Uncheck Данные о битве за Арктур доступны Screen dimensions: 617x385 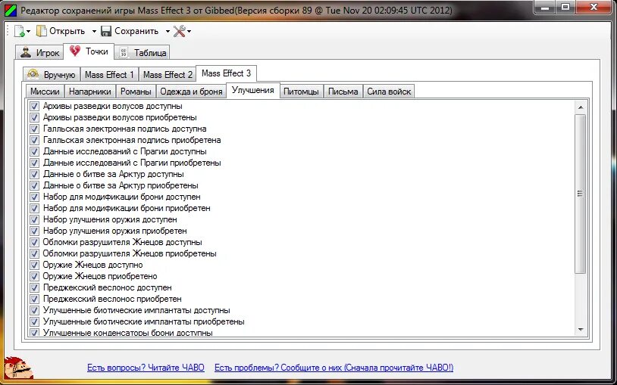tap(35, 174)
